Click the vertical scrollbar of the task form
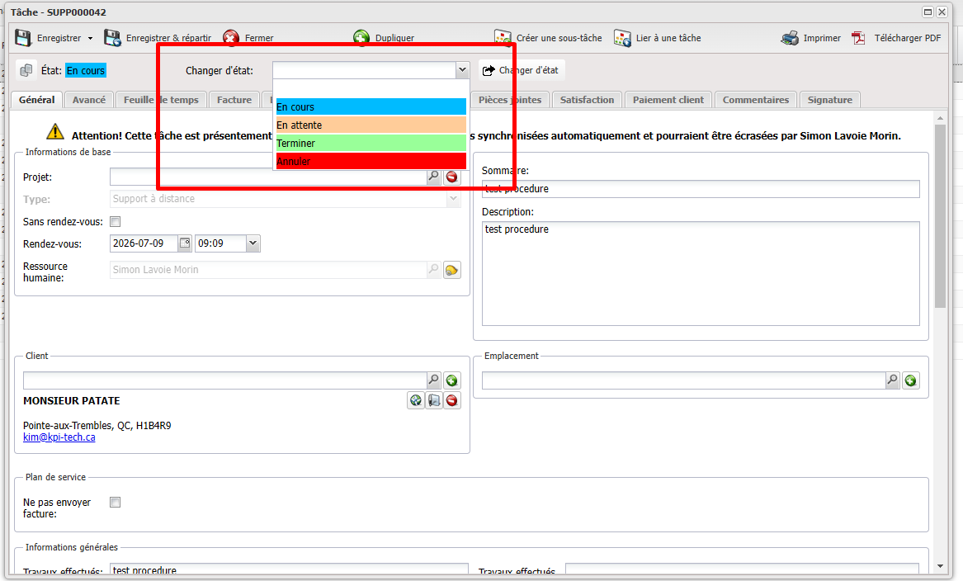 pyautogui.click(x=940, y=215)
